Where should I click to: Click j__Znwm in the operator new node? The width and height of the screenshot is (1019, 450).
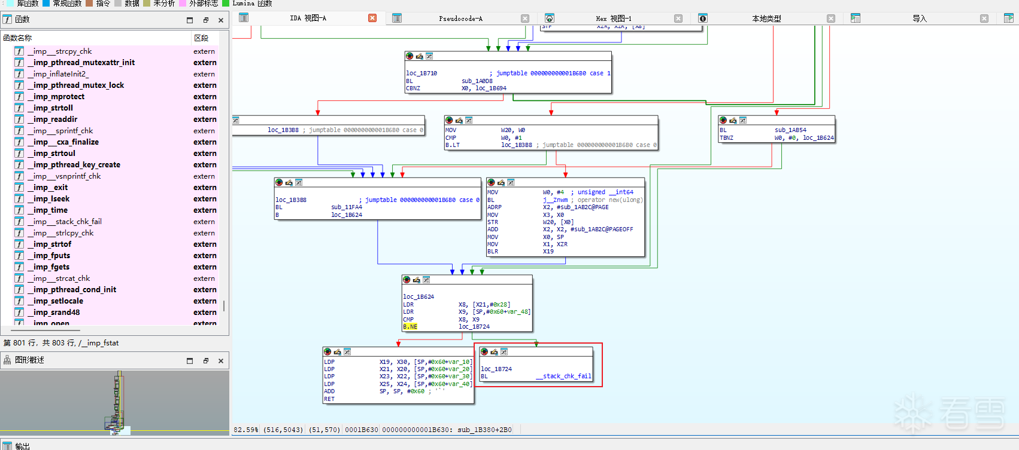555,200
